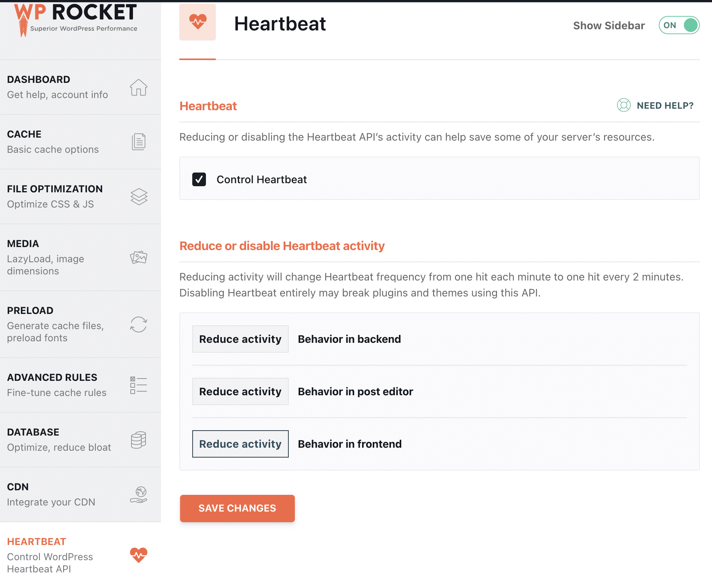Viewport: 712px width, 583px height.
Task: Click the Preload refresh icon
Action: click(139, 325)
